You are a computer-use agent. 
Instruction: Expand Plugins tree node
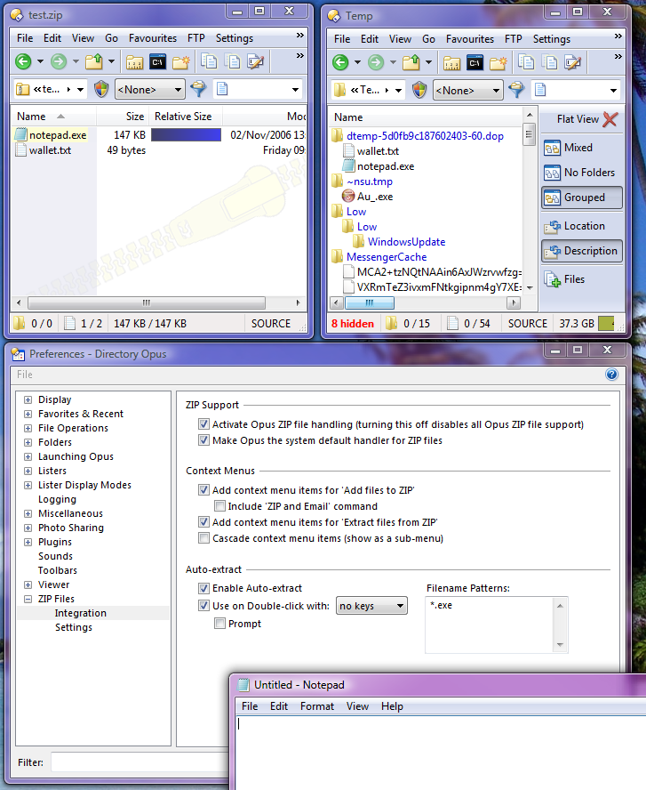[x=28, y=542]
